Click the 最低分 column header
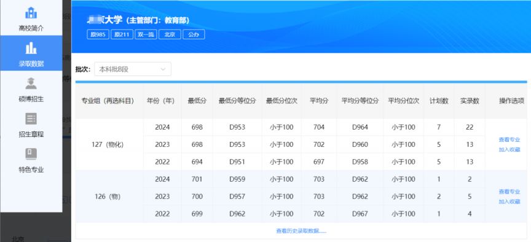Viewport: 531px width, 242px height. click(197, 101)
